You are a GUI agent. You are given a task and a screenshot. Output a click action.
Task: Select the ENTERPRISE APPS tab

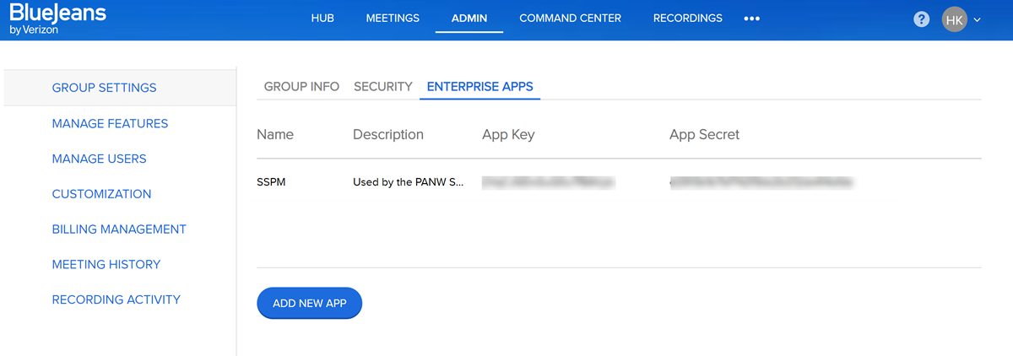479,86
